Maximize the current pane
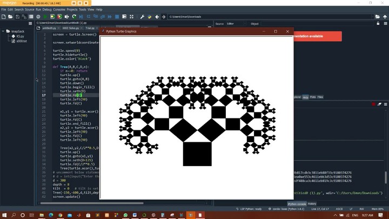Image resolution: width=389 pixels, height=219 pixels. point(124,17)
